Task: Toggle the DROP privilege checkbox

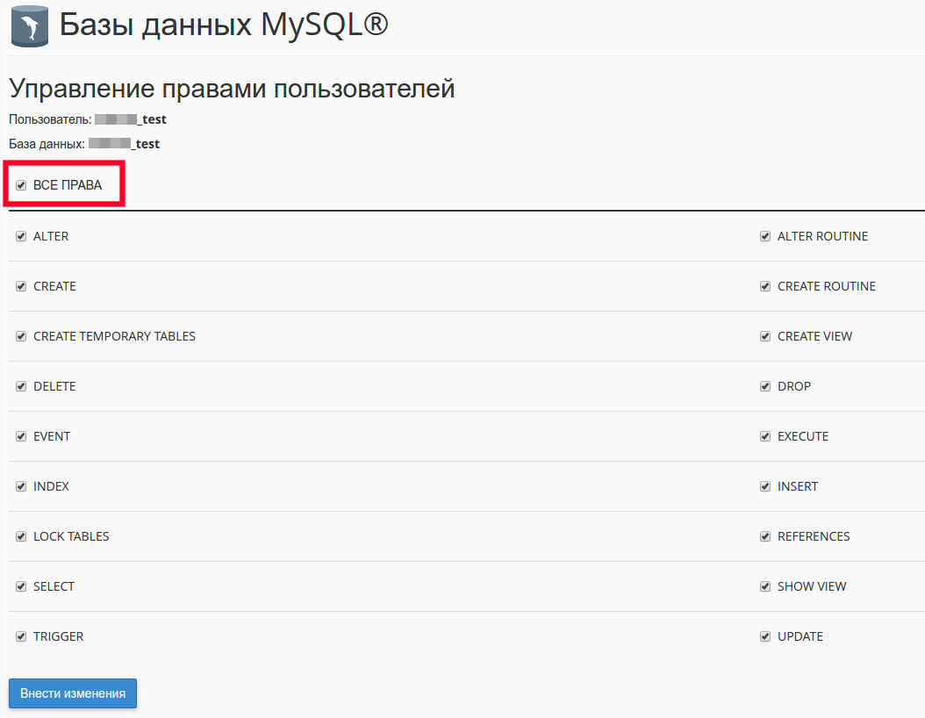Action: [x=765, y=386]
